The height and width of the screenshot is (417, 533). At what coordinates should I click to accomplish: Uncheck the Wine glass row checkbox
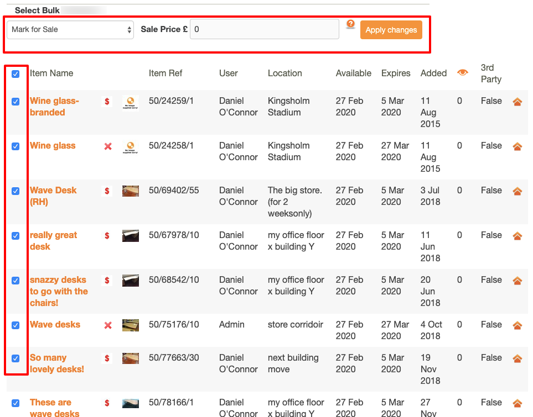(x=15, y=146)
